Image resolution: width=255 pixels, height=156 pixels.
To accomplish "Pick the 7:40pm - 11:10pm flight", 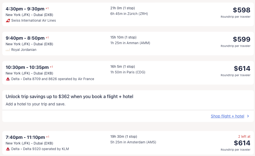I will click(25, 137).
